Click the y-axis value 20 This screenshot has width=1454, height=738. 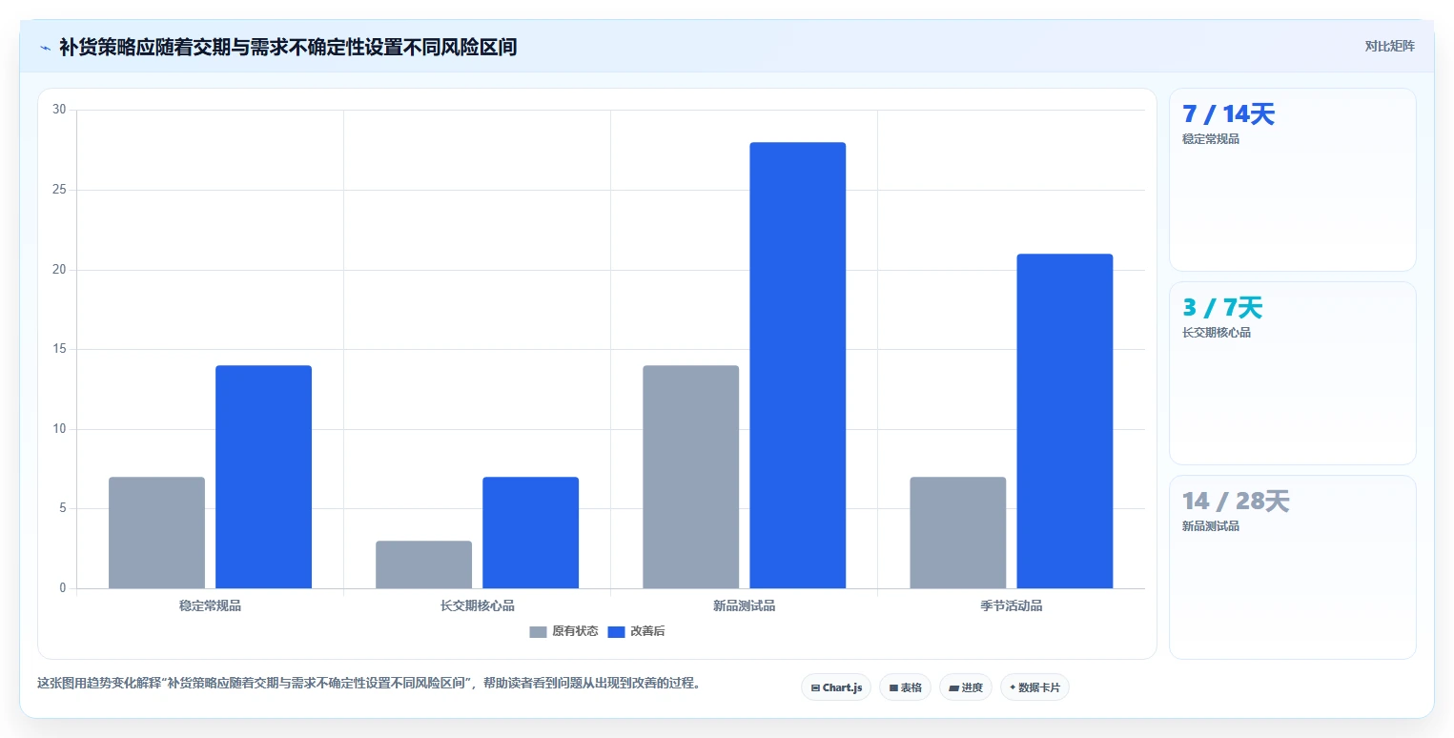59,270
